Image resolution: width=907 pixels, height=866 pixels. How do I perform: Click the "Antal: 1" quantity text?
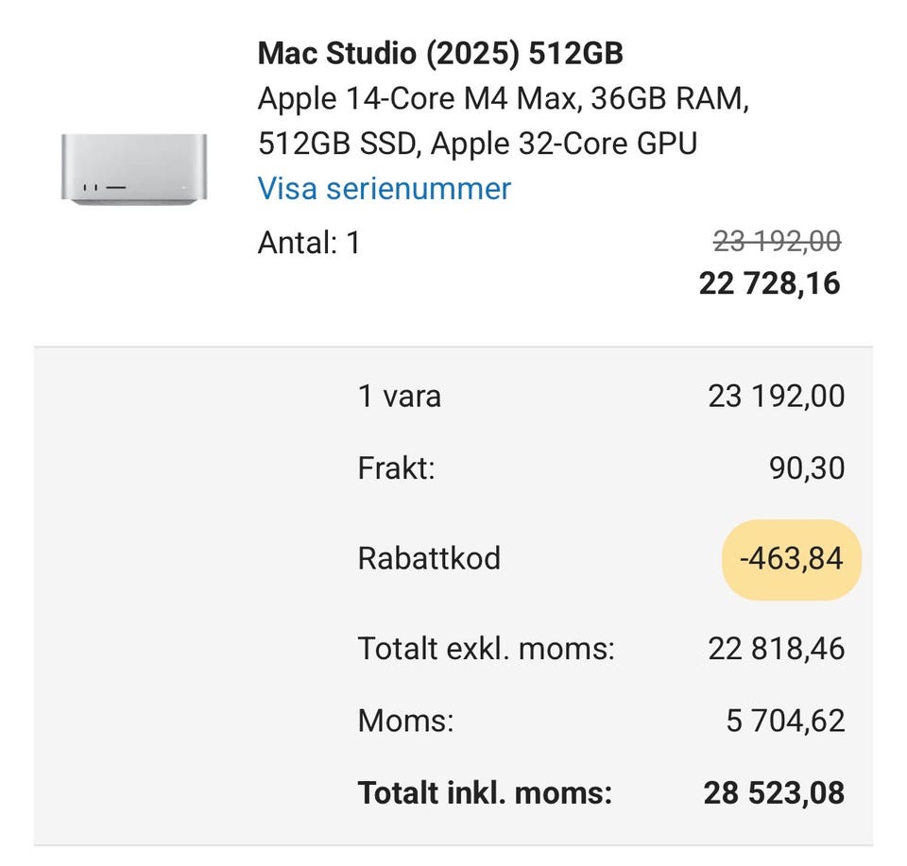point(309,244)
